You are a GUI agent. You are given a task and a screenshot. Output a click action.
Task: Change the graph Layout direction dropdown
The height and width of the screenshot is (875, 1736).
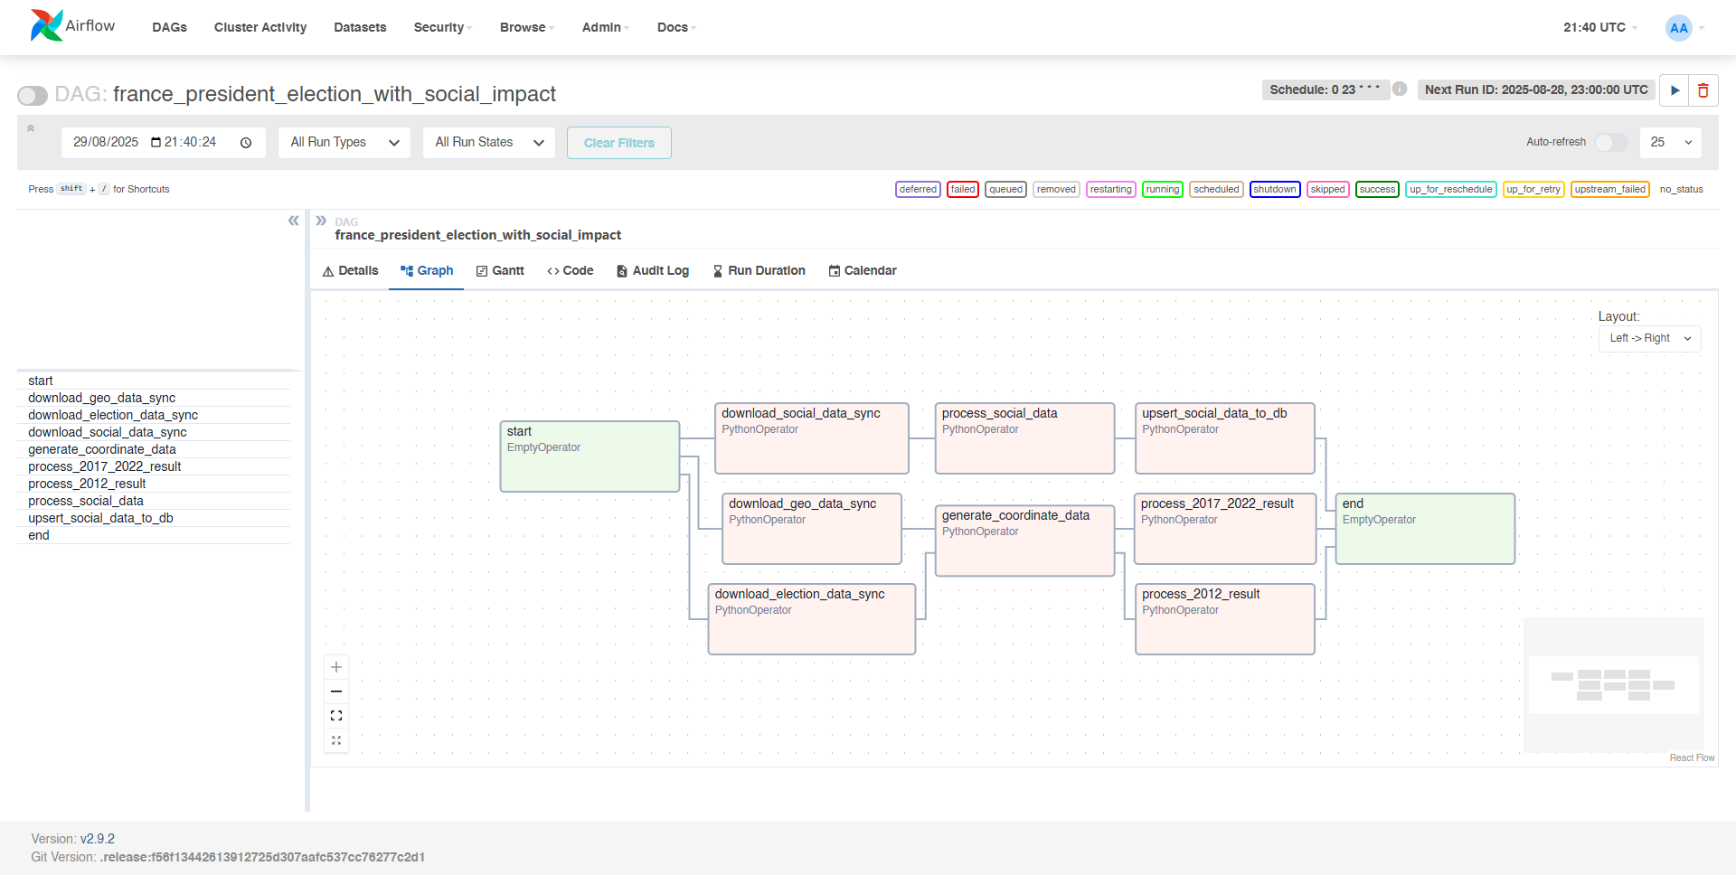1649,339
